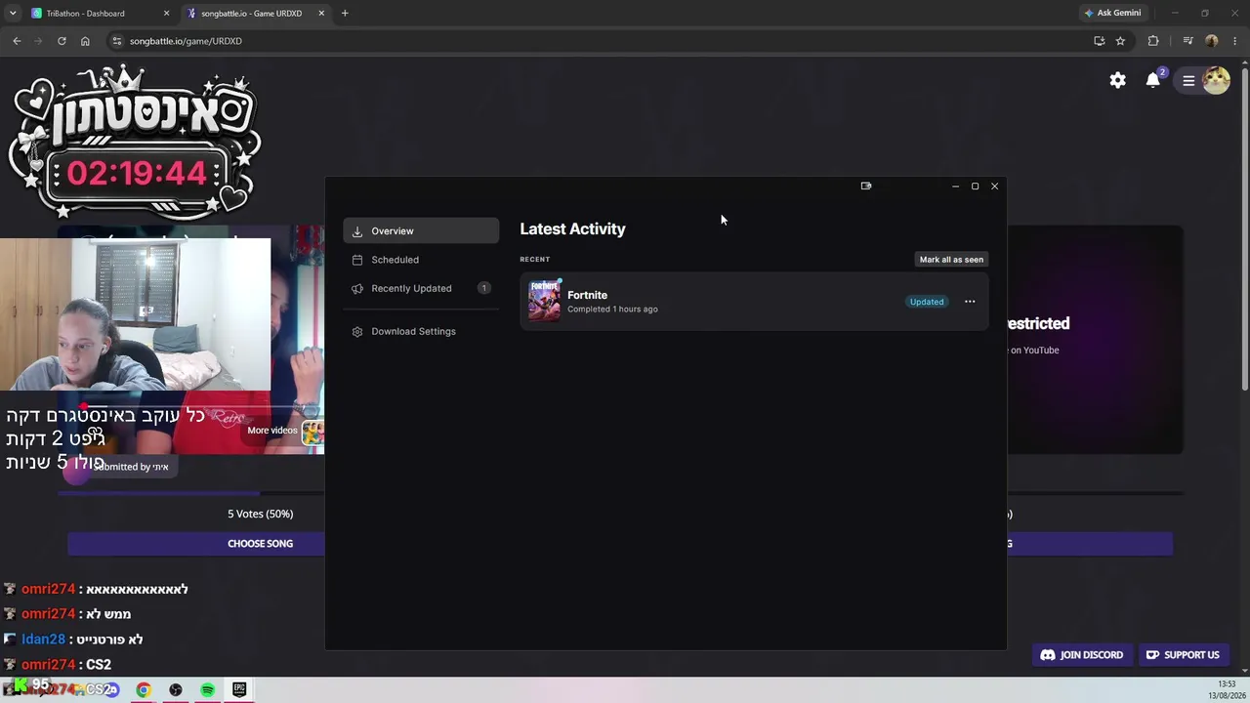Click the JOIN DISCORD button
This screenshot has width=1250, height=703.
[x=1082, y=655]
